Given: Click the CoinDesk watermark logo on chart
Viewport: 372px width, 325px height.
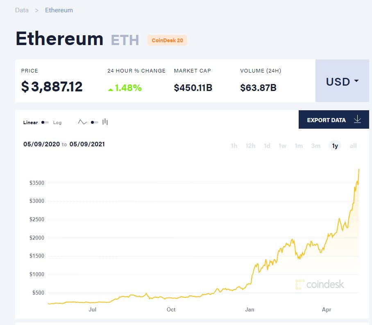Looking at the screenshot, I should tap(320, 284).
